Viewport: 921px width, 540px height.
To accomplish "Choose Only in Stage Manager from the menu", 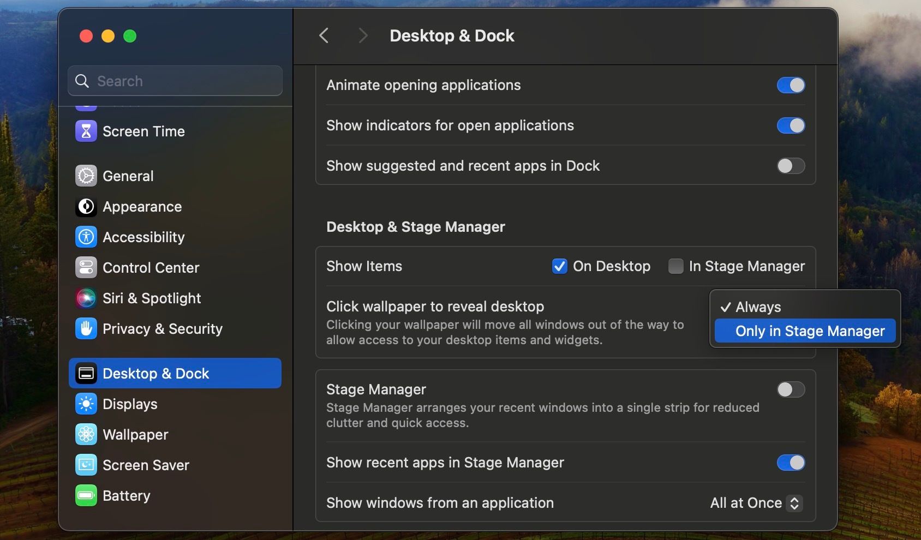I will click(805, 331).
